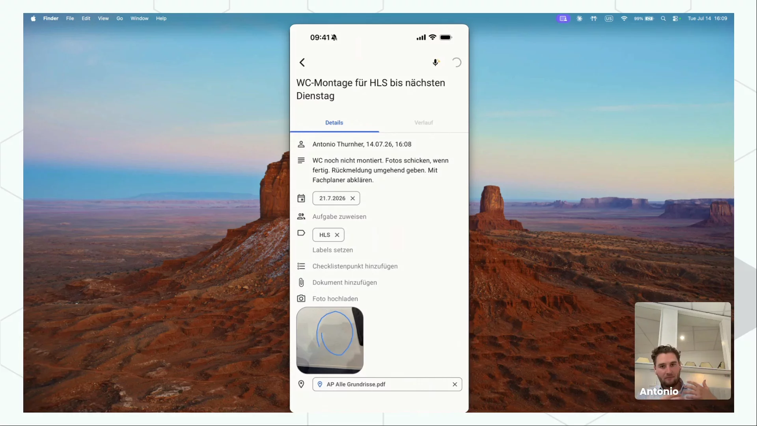Open the Finder menu
Screen dimensions: 757x426
pyautogui.click(x=51, y=19)
